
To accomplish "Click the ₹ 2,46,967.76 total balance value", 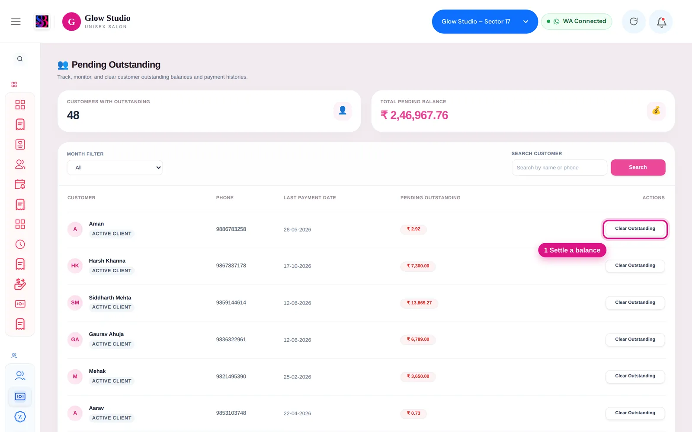I will (414, 115).
